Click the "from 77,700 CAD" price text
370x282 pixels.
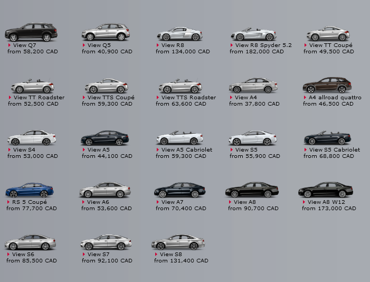coord(32,209)
